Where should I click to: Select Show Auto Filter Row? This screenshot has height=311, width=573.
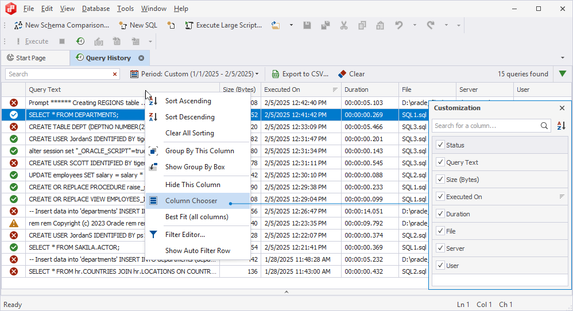coord(198,250)
